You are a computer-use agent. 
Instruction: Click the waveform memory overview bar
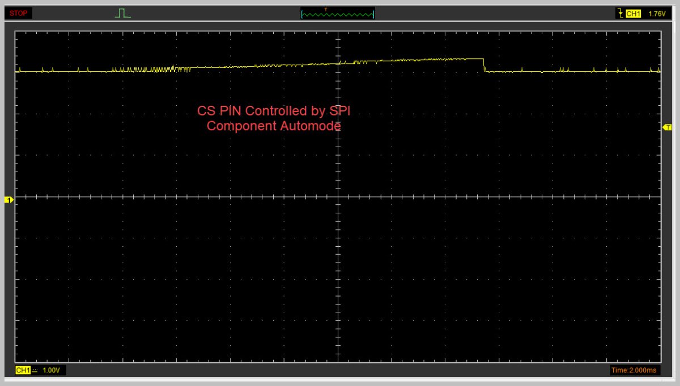(x=338, y=14)
